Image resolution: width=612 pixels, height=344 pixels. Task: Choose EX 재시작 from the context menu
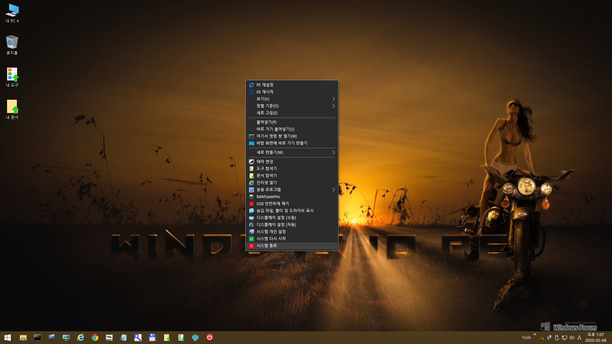coord(292,92)
